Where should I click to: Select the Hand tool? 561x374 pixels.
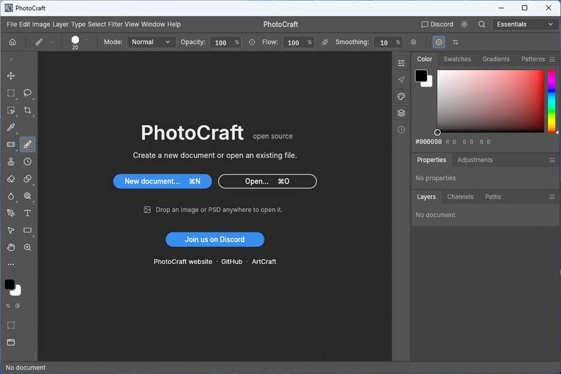pyautogui.click(x=11, y=248)
